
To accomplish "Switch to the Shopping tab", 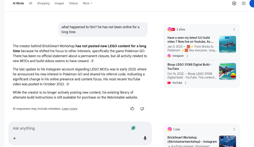I will [43, 3].
